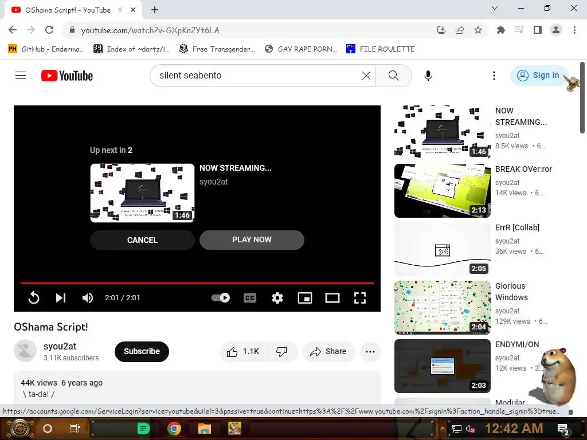Open the notification center icon

coord(563,429)
